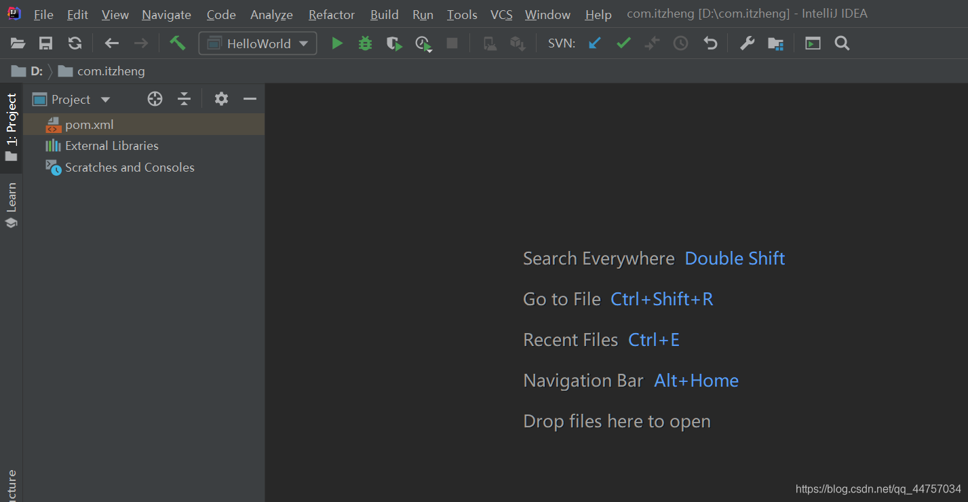Open Settings via the wrench icon
The width and height of the screenshot is (968, 502).
(747, 44)
